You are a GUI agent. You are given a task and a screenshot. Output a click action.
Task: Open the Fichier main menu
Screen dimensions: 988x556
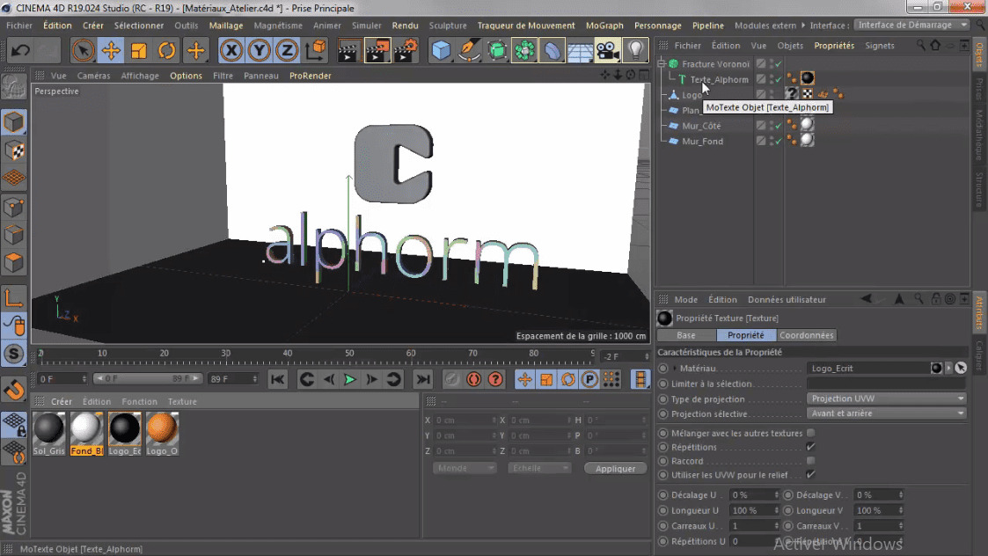tap(19, 26)
